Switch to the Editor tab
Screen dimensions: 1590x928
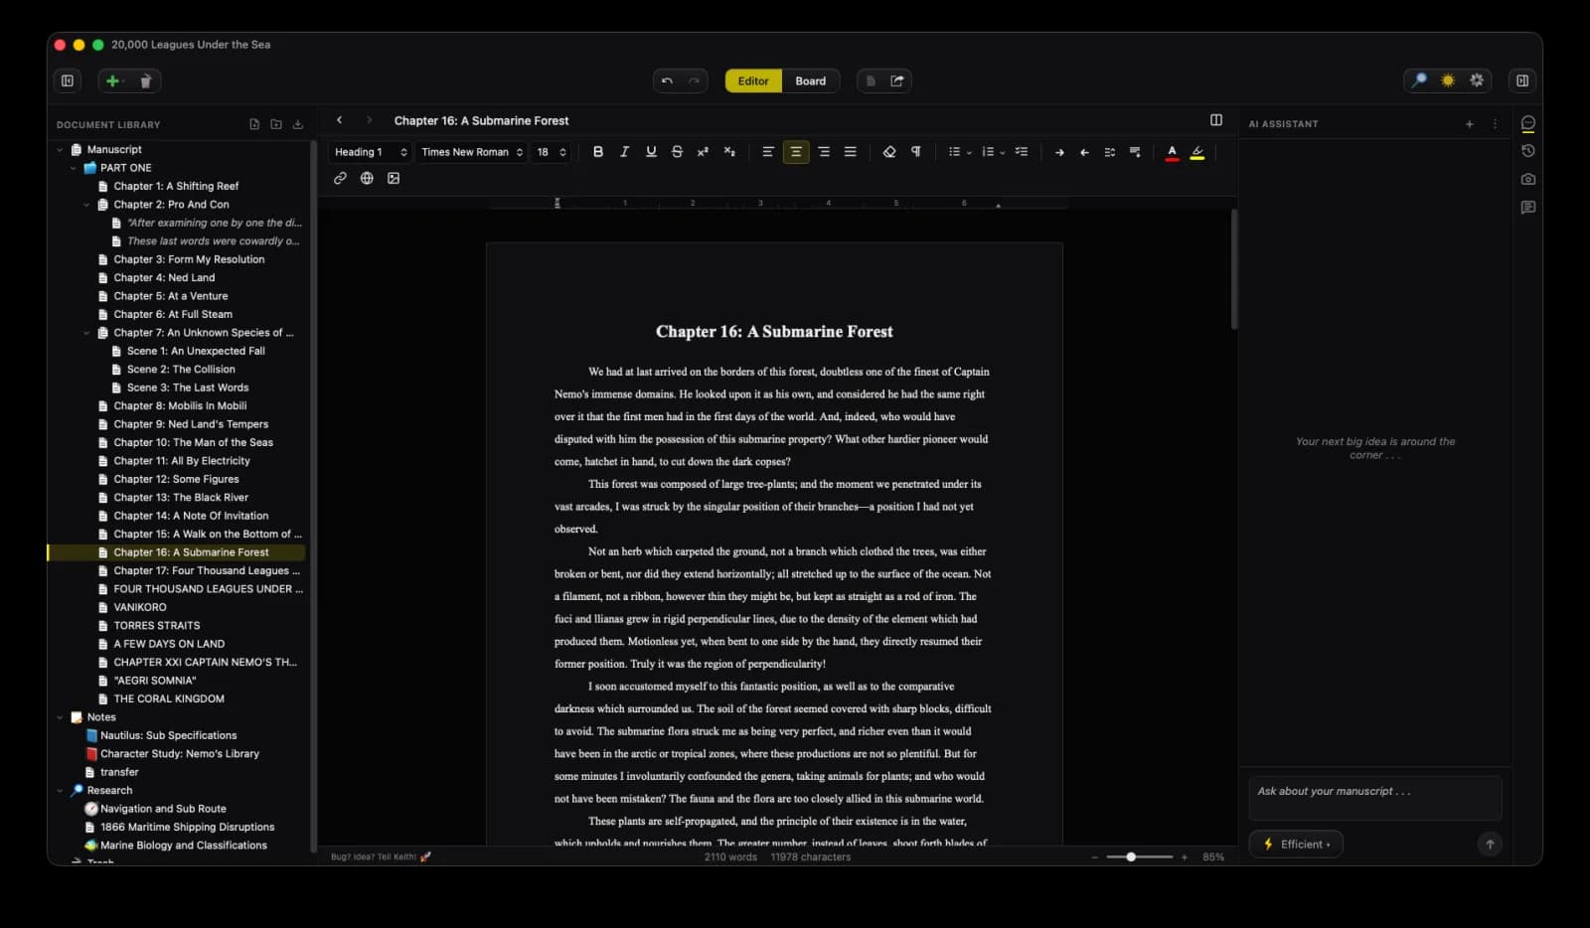point(753,80)
